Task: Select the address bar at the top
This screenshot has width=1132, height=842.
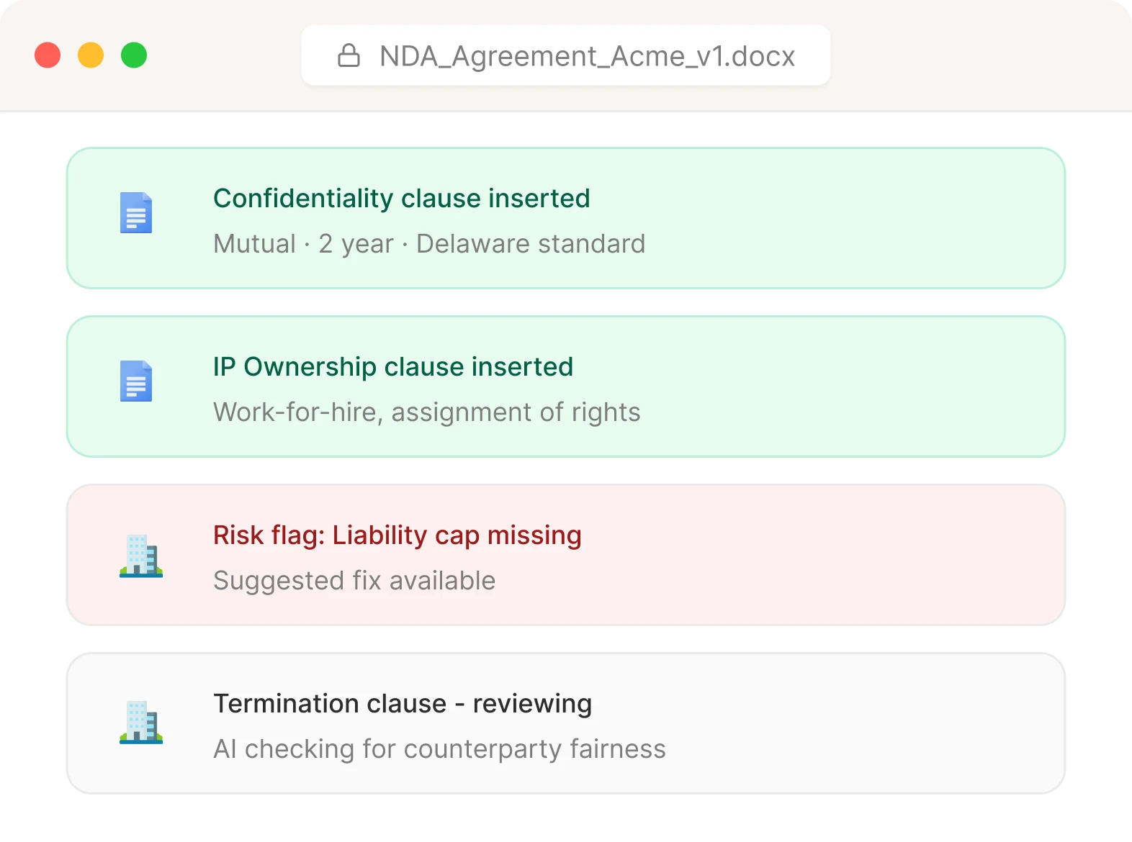Action: coord(566,55)
